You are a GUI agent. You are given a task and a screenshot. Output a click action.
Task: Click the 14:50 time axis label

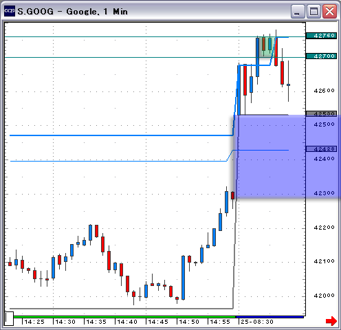pos(189,322)
